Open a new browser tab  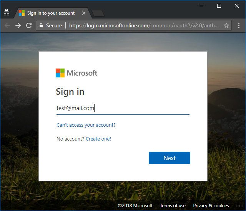pos(98,13)
